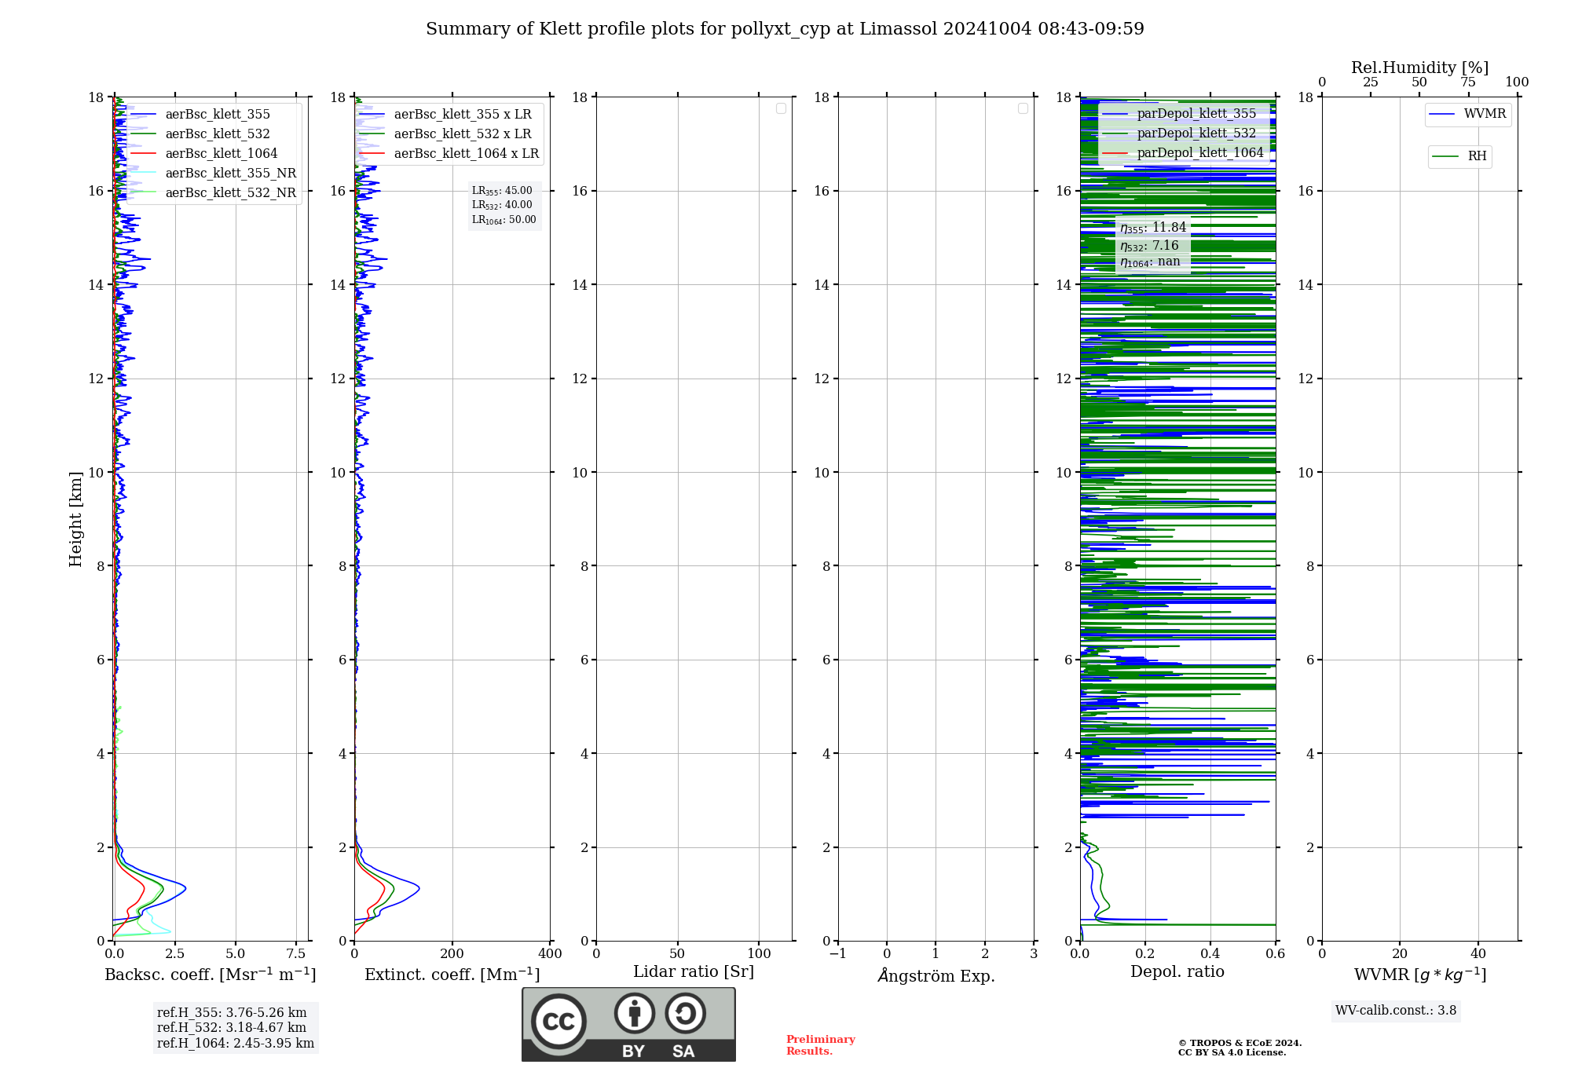The height and width of the screenshot is (1068, 1571).
Task: Click the 'Ångström Exp.' x-axis label
Action: click(x=936, y=975)
